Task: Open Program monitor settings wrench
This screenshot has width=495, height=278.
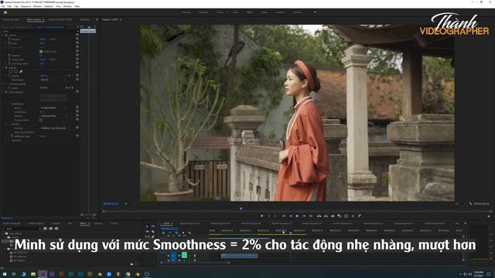Action: coord(471,204)
